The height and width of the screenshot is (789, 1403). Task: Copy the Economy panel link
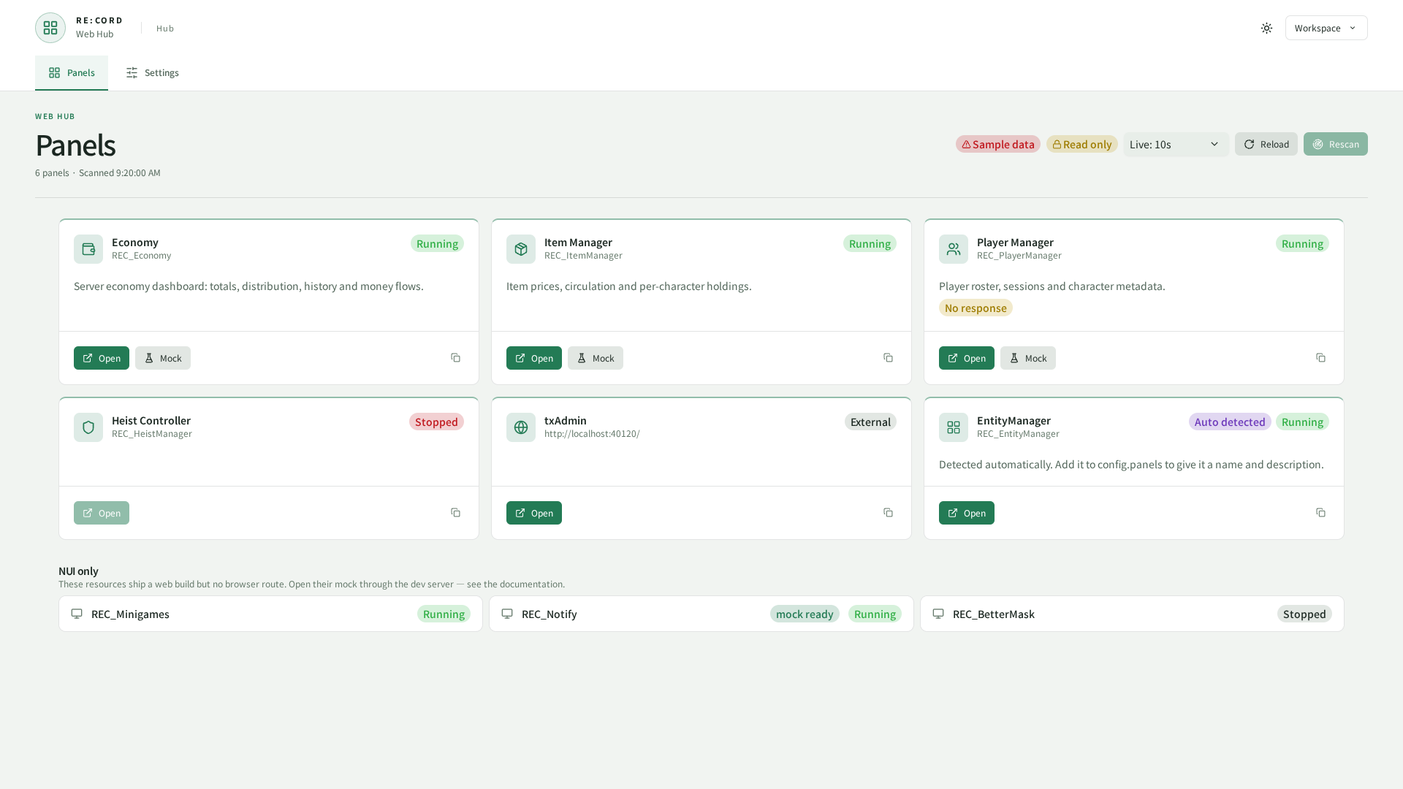455,358
